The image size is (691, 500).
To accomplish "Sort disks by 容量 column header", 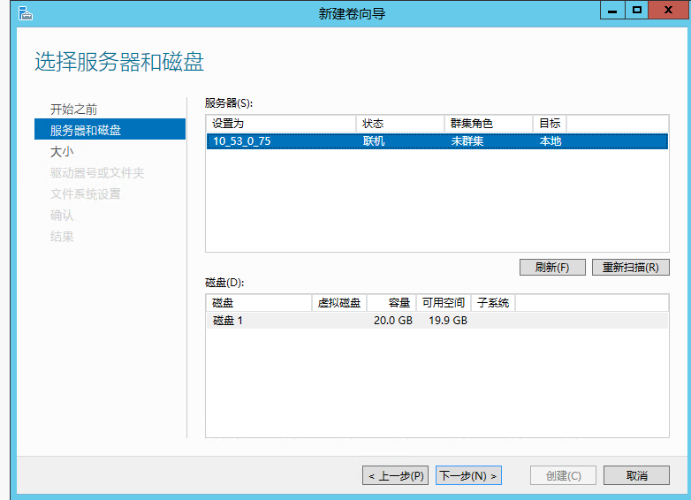I will pyautogui.click(x=391, y=303).
